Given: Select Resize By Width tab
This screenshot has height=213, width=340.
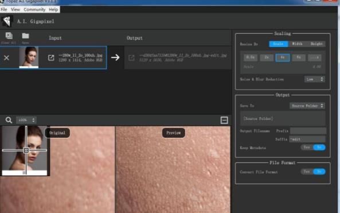Looking at the screenshot, I should click(x=297, y=44).
